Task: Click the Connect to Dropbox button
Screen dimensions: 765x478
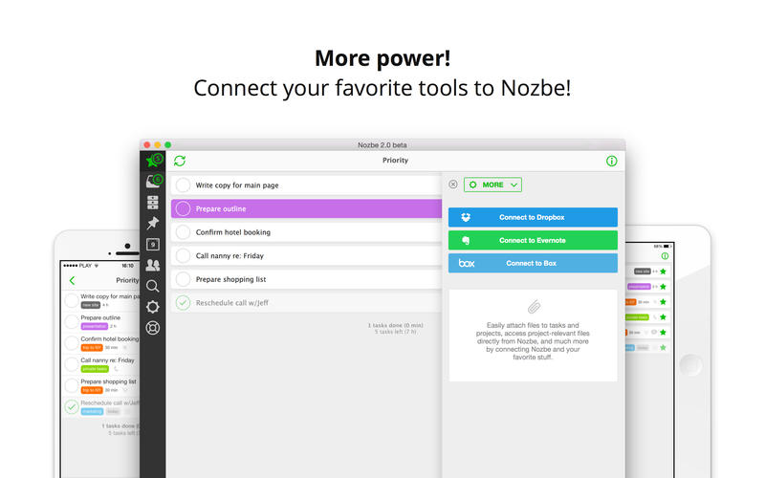Action: [533, 217]
